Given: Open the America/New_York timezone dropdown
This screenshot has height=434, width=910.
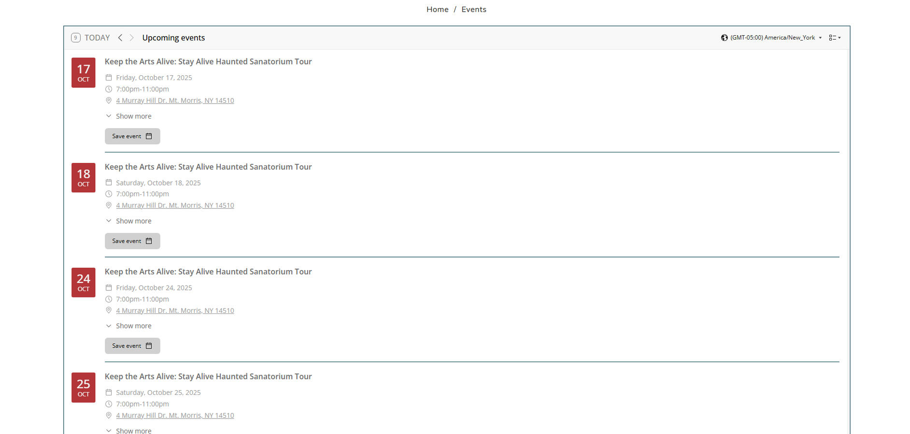Looking at the screenshot, I should (x=775, y=38).
